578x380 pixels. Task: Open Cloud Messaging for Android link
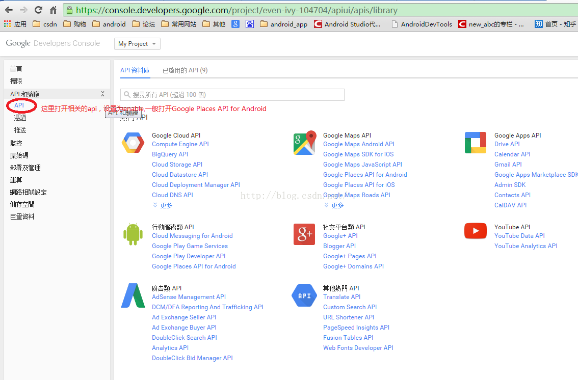(x=193, y=236)
